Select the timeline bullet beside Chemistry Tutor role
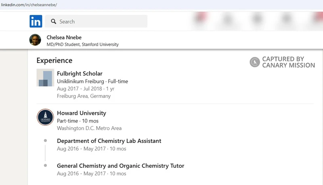Image resolution: width=323 pixels, height=185 pixels. 45,166
